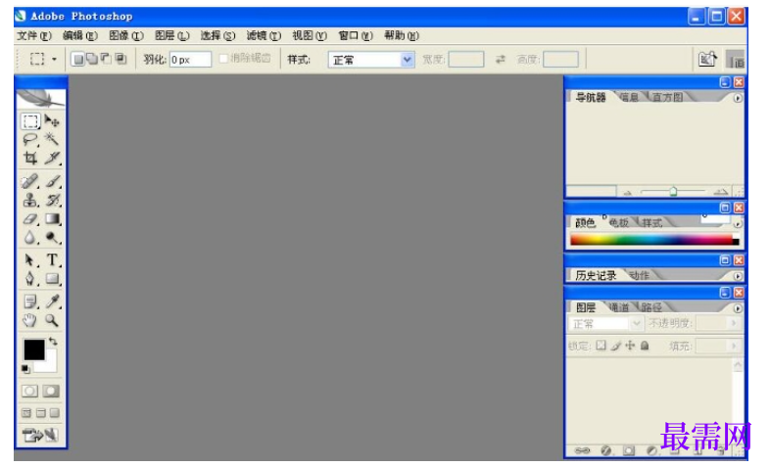The image size is (770, 467).
Task: Select the Type tool
Action: pos(52,260)
